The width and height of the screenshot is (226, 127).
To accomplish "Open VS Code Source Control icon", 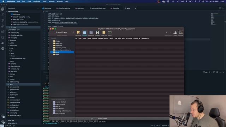I will tap(3, 20).
